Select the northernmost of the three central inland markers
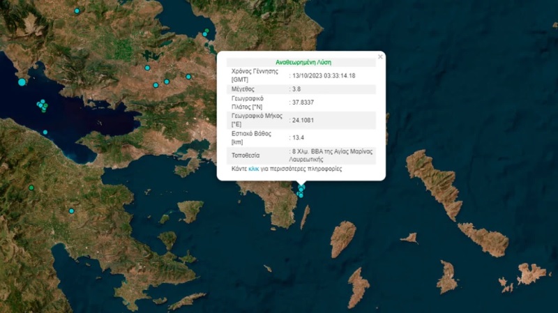Screen dimensions: 558x313 tap(148, 68)
